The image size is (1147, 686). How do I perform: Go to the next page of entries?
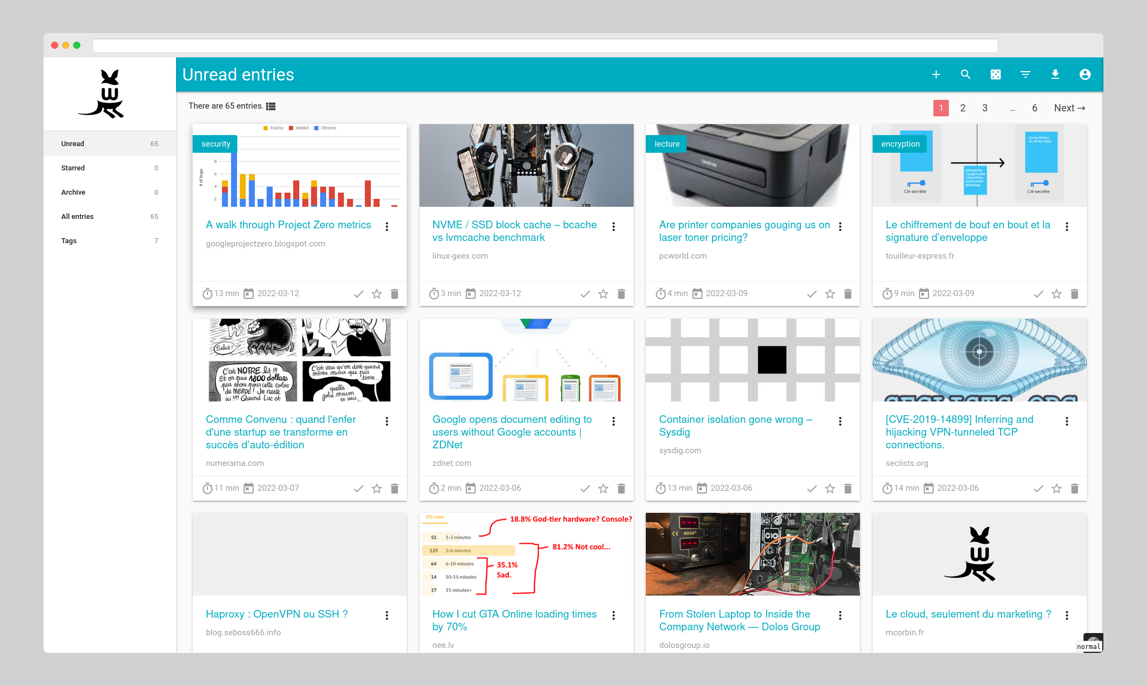1069,108
